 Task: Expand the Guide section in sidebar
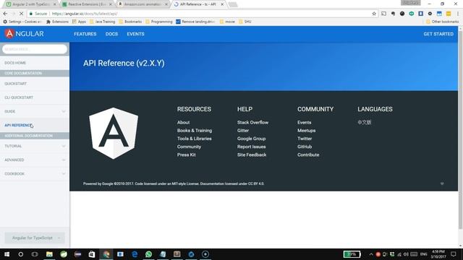pos(64,111)
